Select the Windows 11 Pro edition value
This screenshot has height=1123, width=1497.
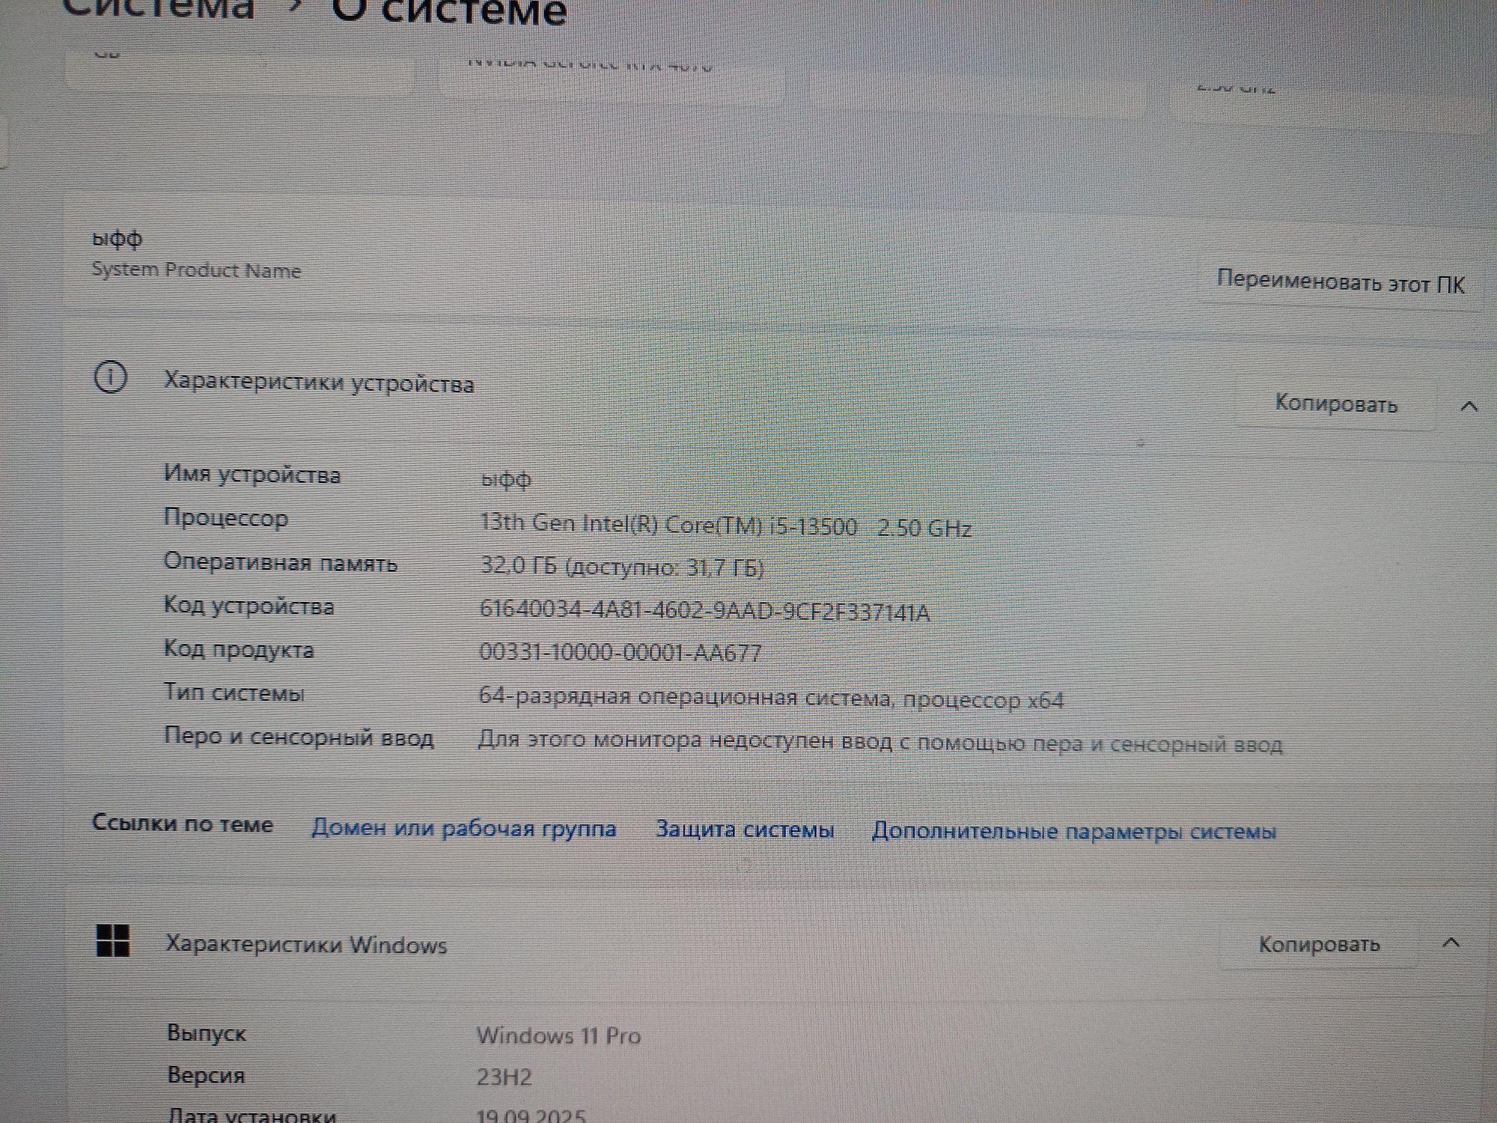[x=559, y=1035]
